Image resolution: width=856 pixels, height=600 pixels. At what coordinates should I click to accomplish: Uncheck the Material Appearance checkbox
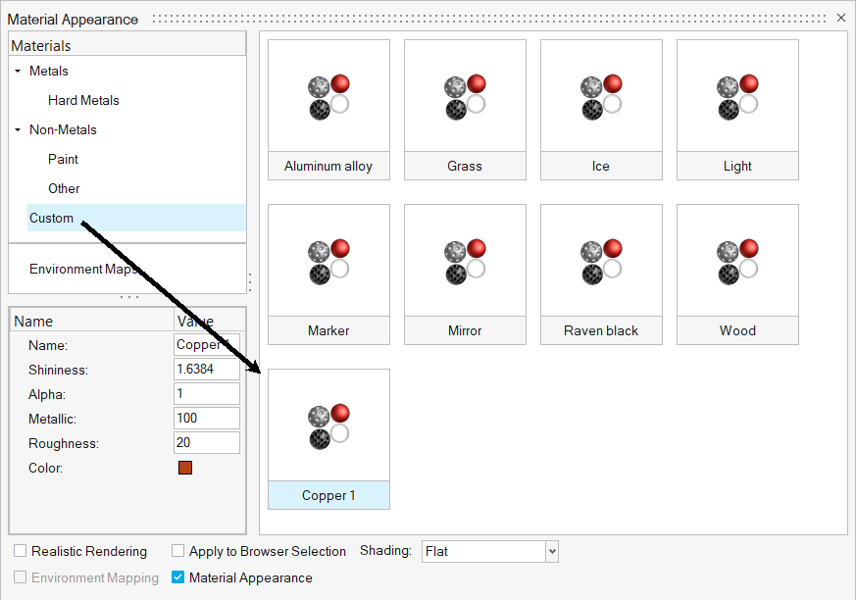coord(178,577)
